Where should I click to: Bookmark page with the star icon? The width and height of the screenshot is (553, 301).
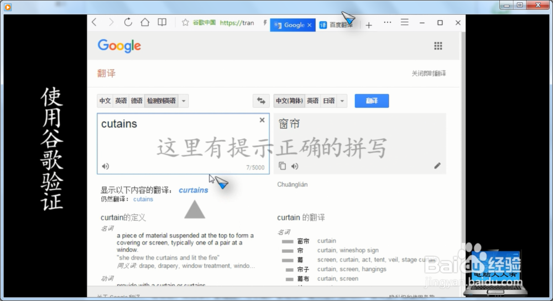185,23
